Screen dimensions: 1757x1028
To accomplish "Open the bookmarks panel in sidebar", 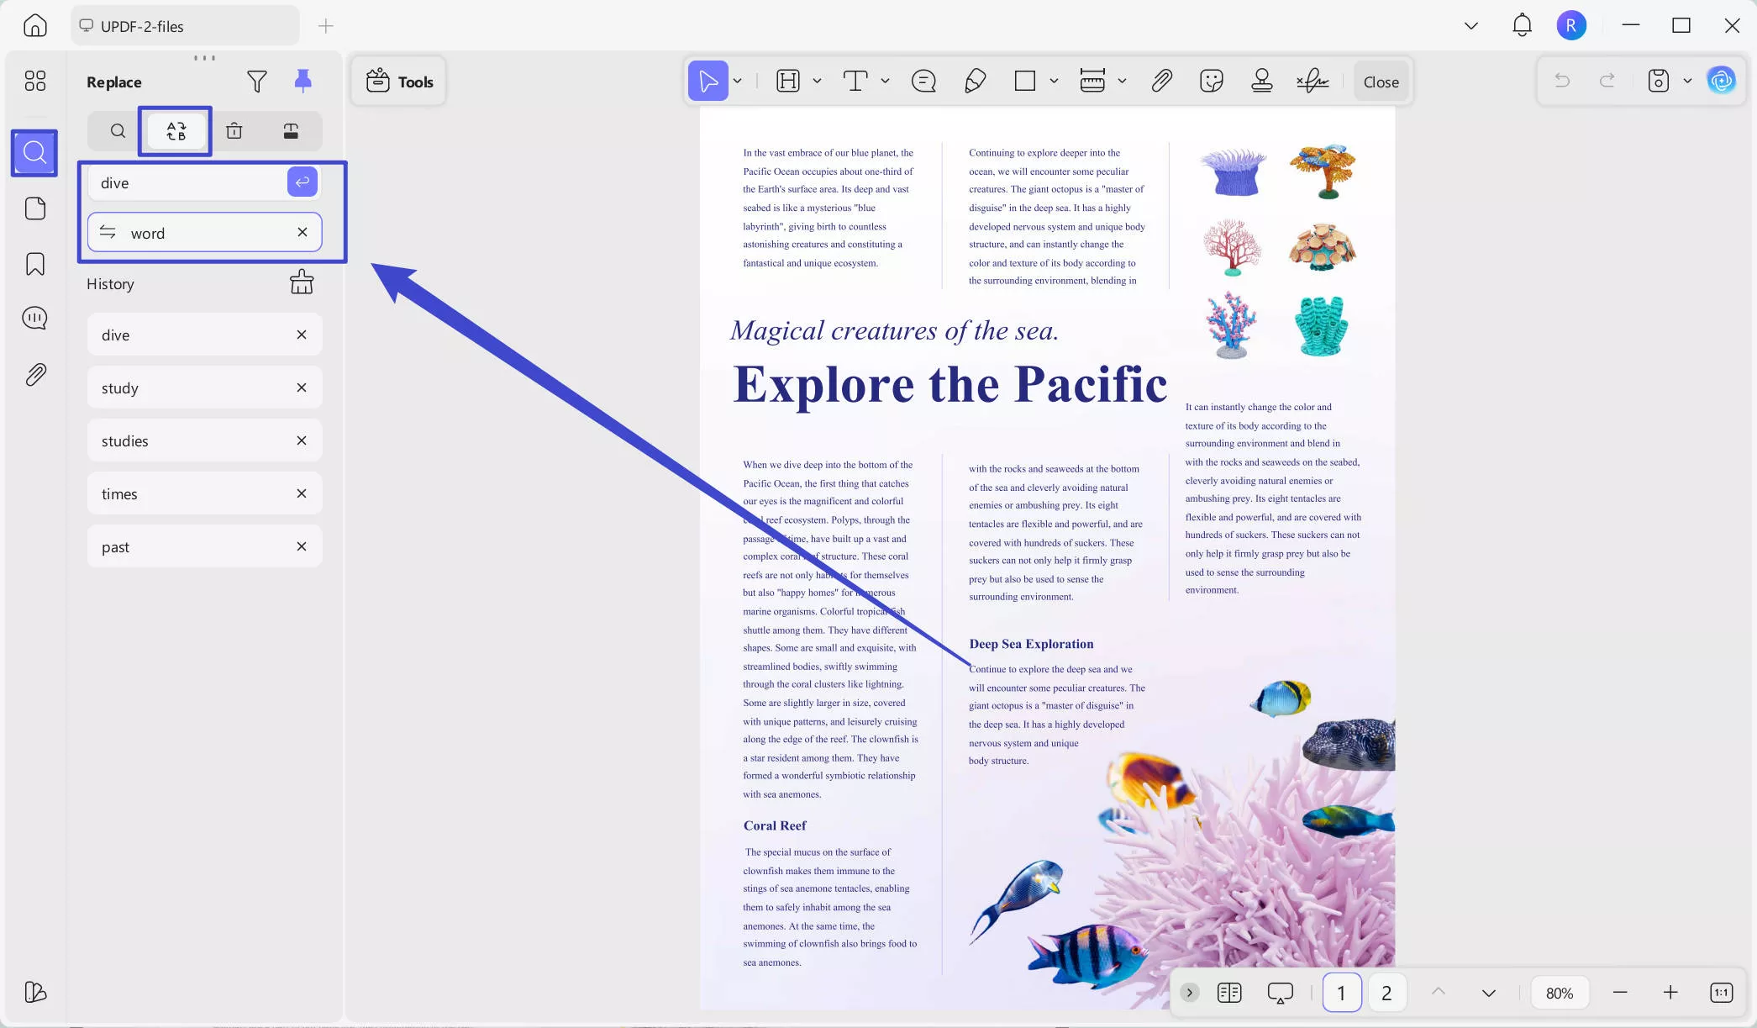I will click(x=35, y=264).
